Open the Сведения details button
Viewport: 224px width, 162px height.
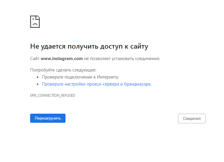tap(192, 118)
